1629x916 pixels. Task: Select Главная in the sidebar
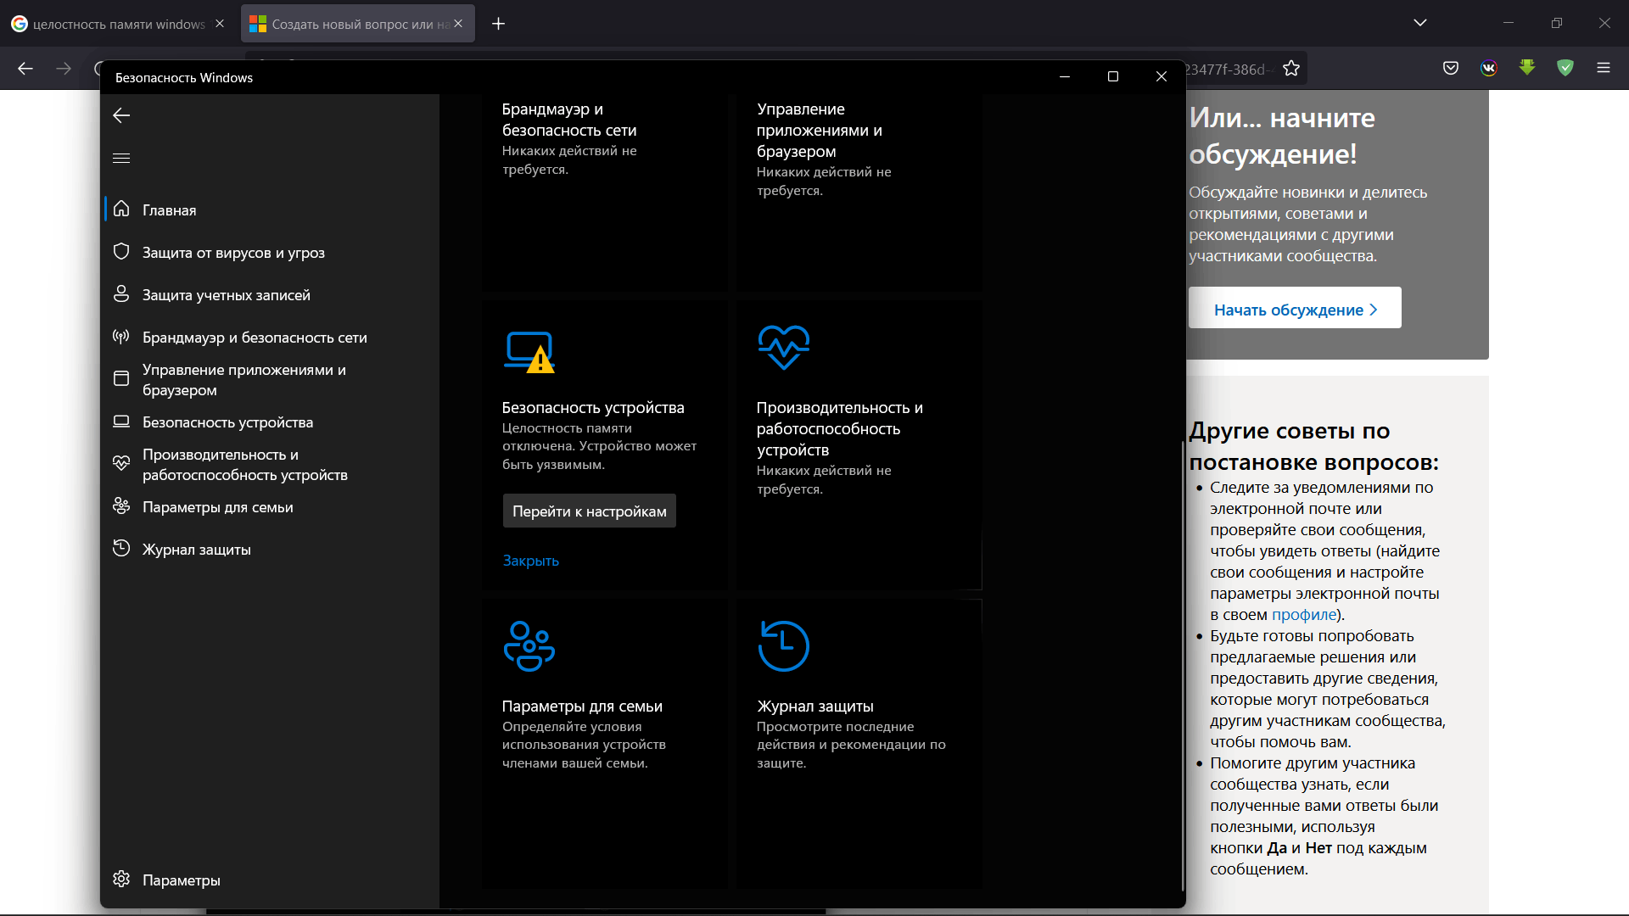(270, 209)
